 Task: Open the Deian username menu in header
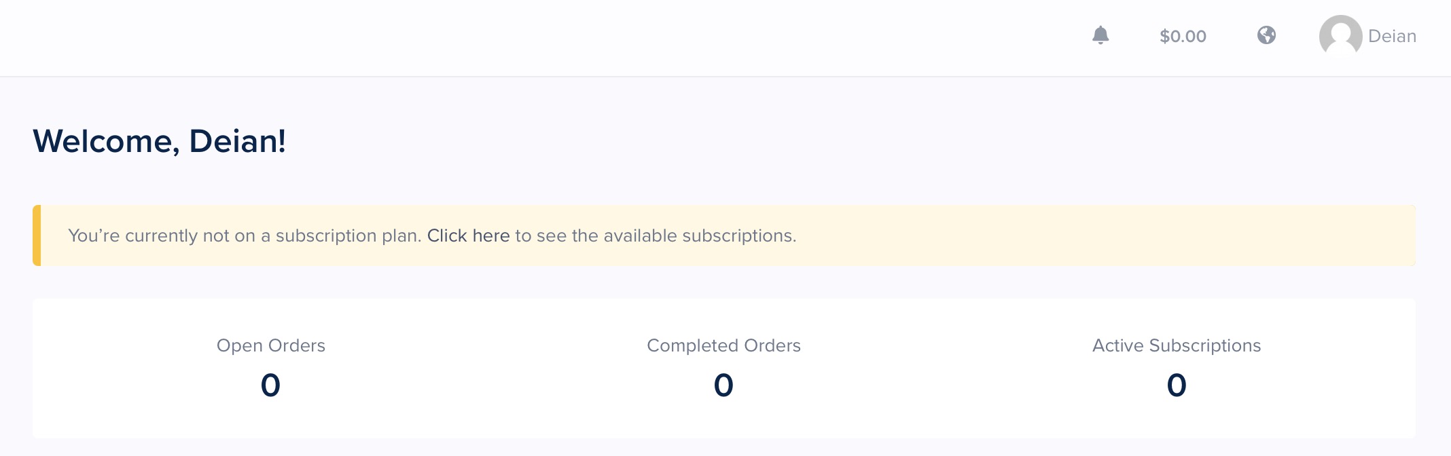pos(1392,36)
